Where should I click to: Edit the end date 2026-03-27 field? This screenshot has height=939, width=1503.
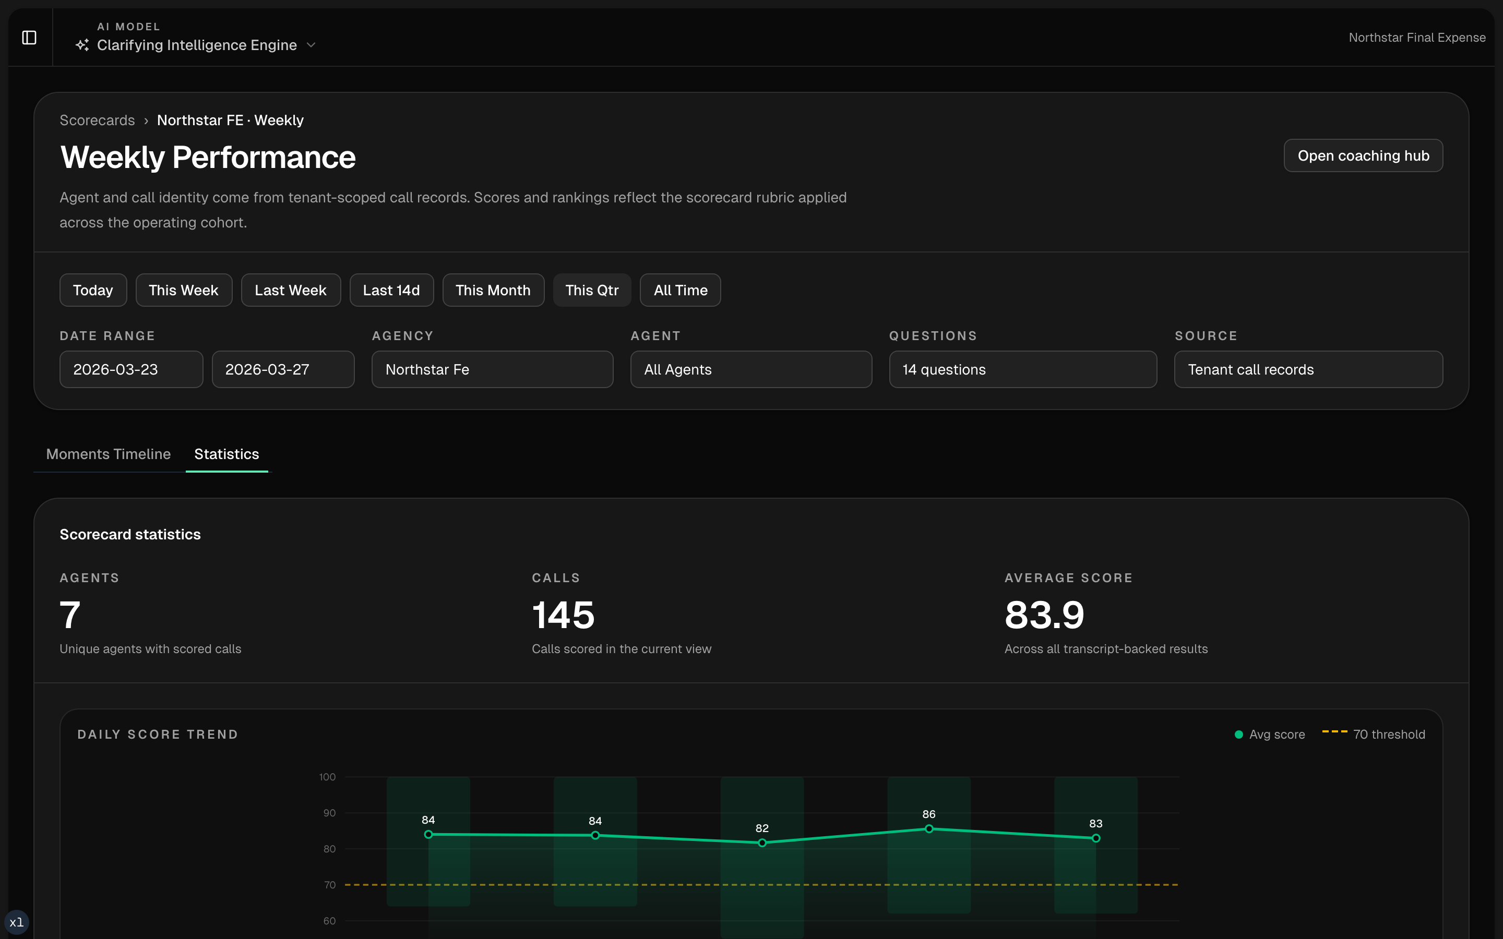pos(283,369)
